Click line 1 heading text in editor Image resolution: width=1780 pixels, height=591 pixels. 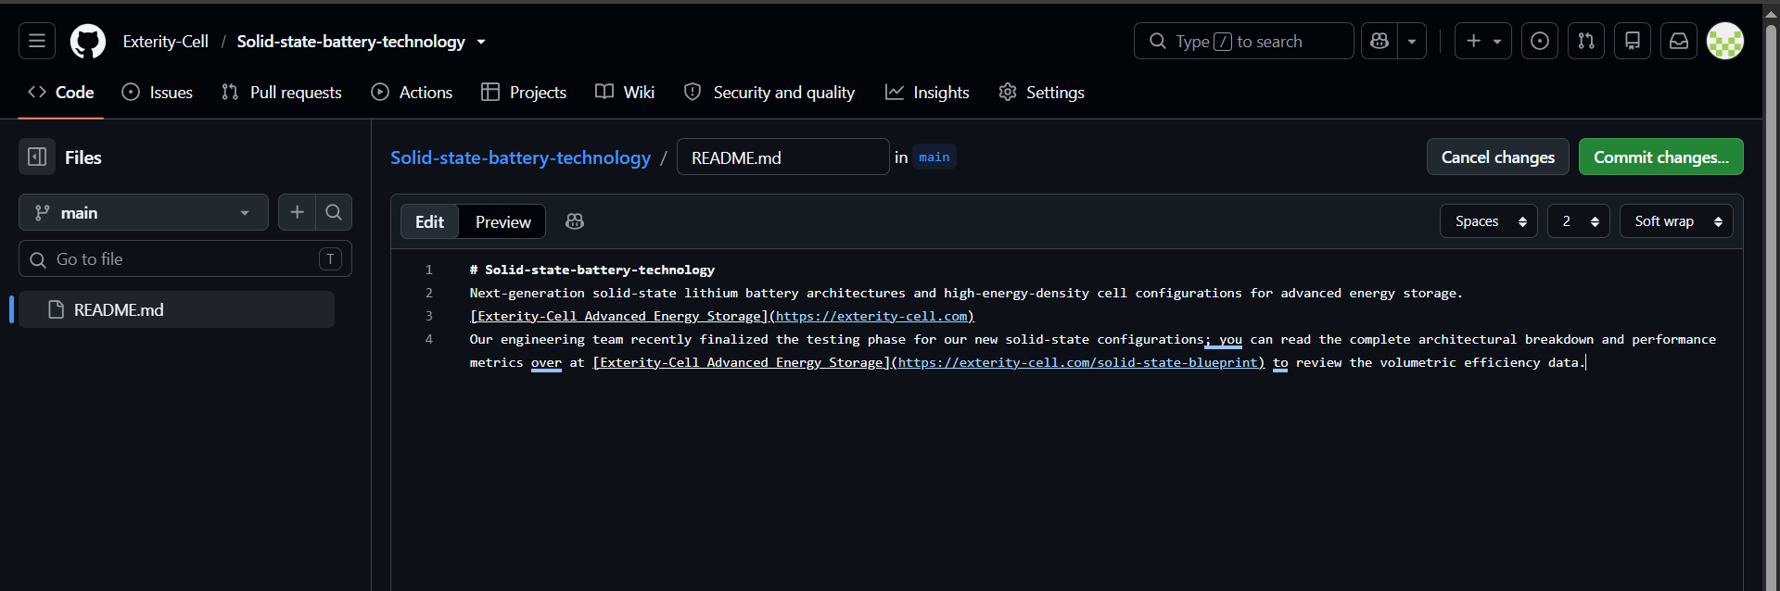click(x=591, y=270)
